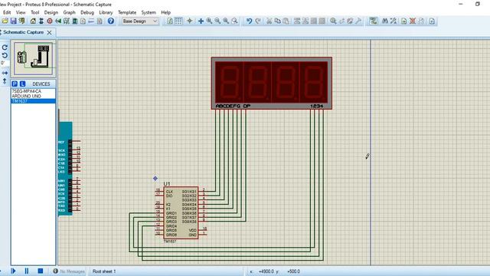Screen dimensions: 490x276
Task: Open the Help menu
Action: click(x=165, y=12)
